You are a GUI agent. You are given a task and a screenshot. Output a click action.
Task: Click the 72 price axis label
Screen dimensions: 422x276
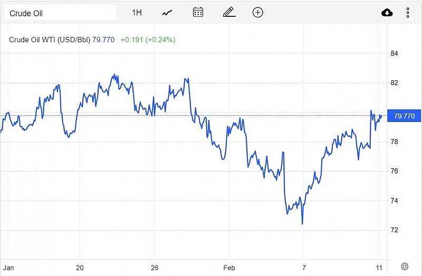[x=394, y=230]
